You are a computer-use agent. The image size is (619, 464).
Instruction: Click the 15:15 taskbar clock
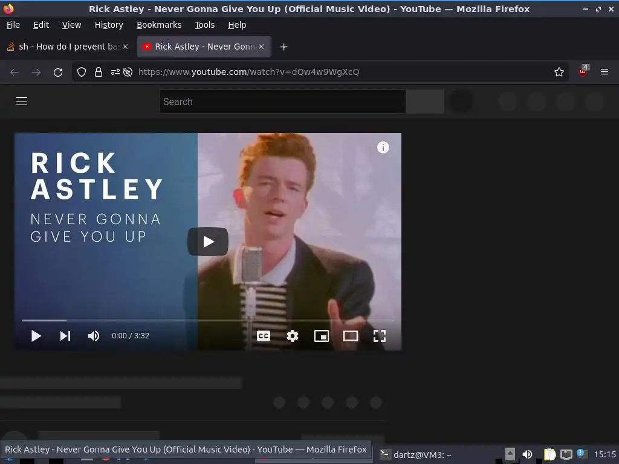pyautogui.click(x=604, y=454)
